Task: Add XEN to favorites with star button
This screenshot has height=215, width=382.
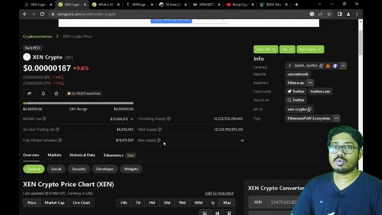Action: pyautogui.click(x=56, y=93)
